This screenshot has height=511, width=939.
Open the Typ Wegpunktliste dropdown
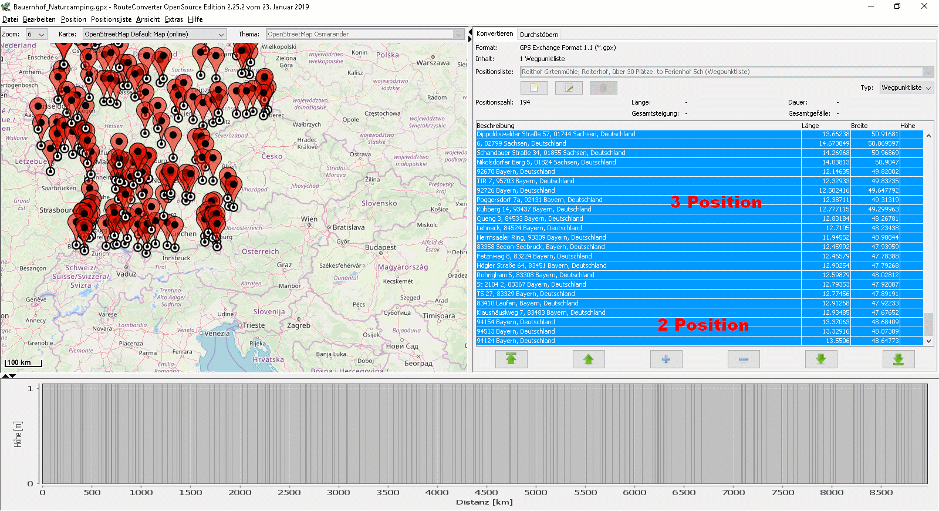pos(907,88)
